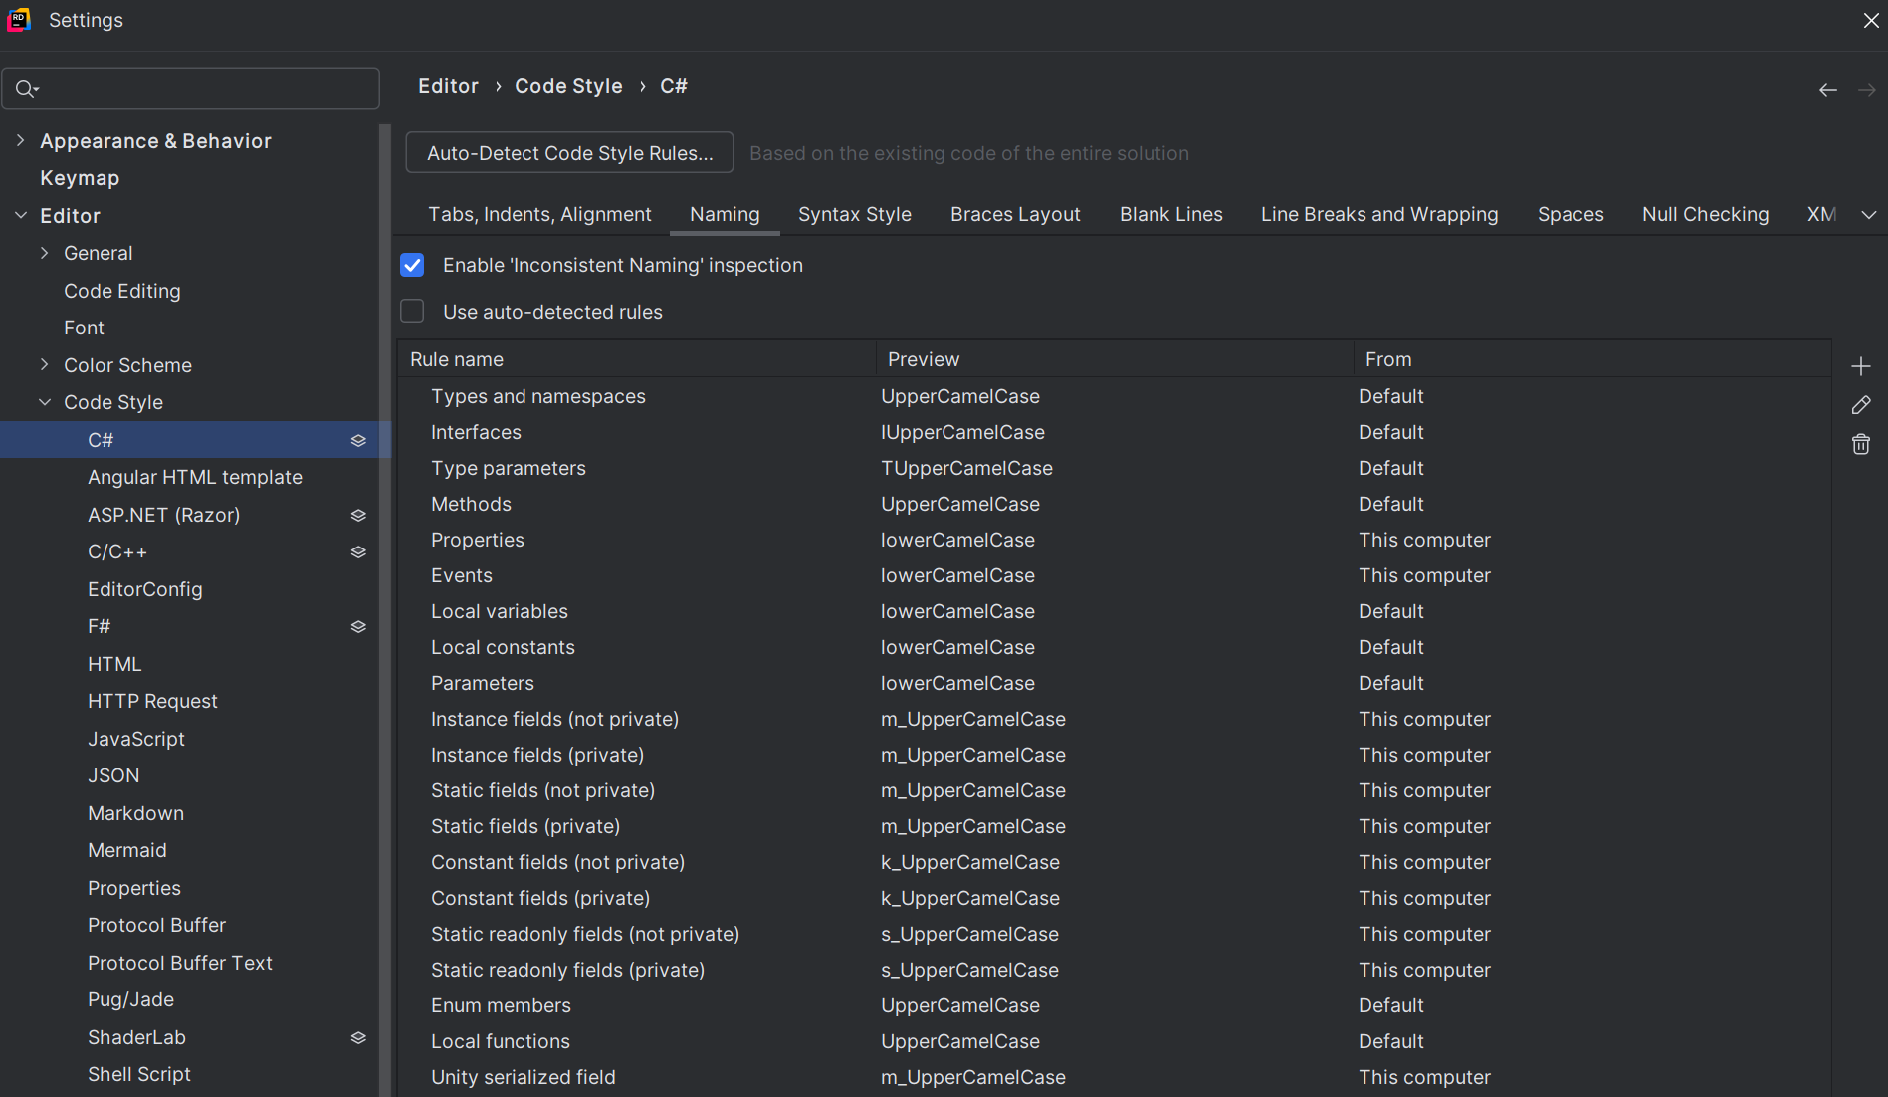
Task: Show hidden tabs with dropdown chevron
Action: (x=1868, y=215)
